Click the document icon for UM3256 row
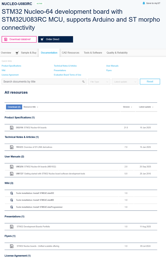 pyautogui.click(x=12, y=167)
